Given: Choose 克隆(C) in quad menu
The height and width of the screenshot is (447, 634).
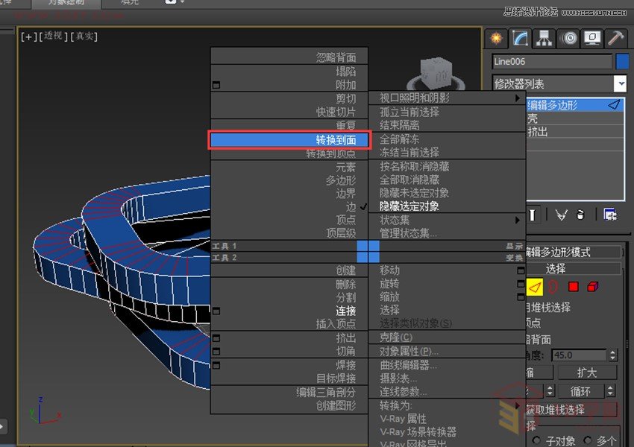Looking at the screenshot, I should point(448,337).
